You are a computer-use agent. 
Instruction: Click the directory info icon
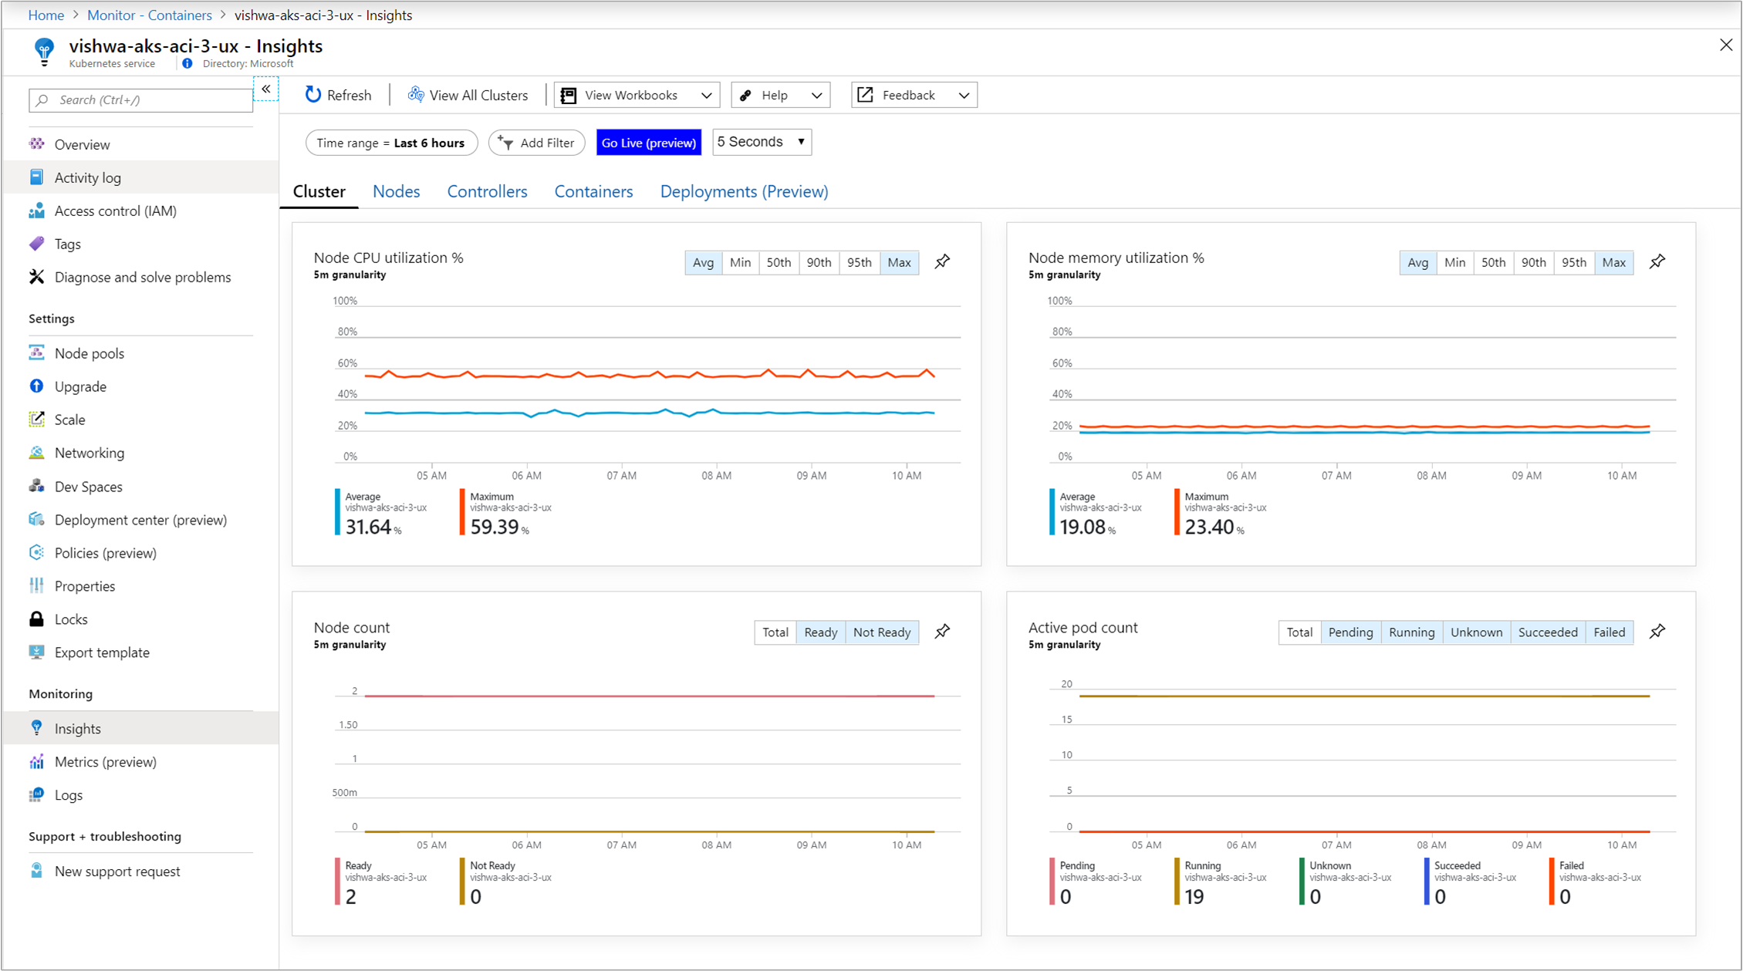click(187, 64)
